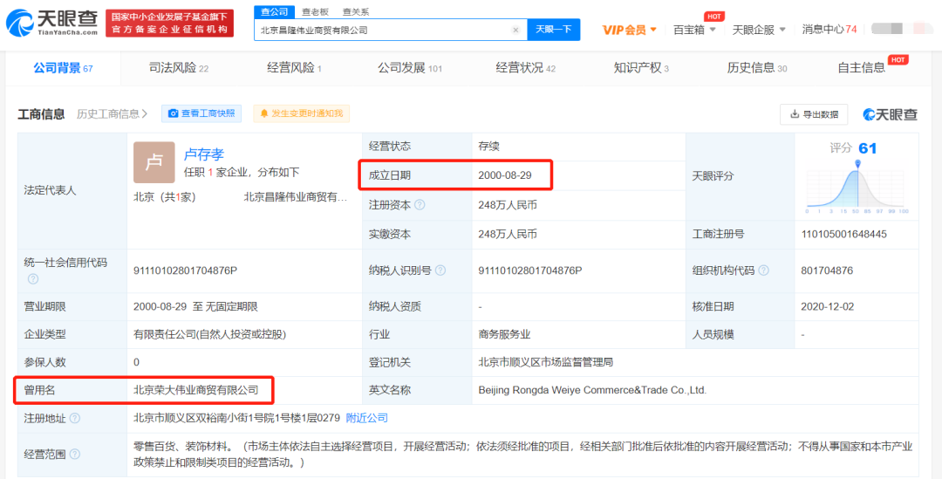Select 工商注册号 110105001648445
The height and width of the screenshot is (479, 942).
(843, 235)
